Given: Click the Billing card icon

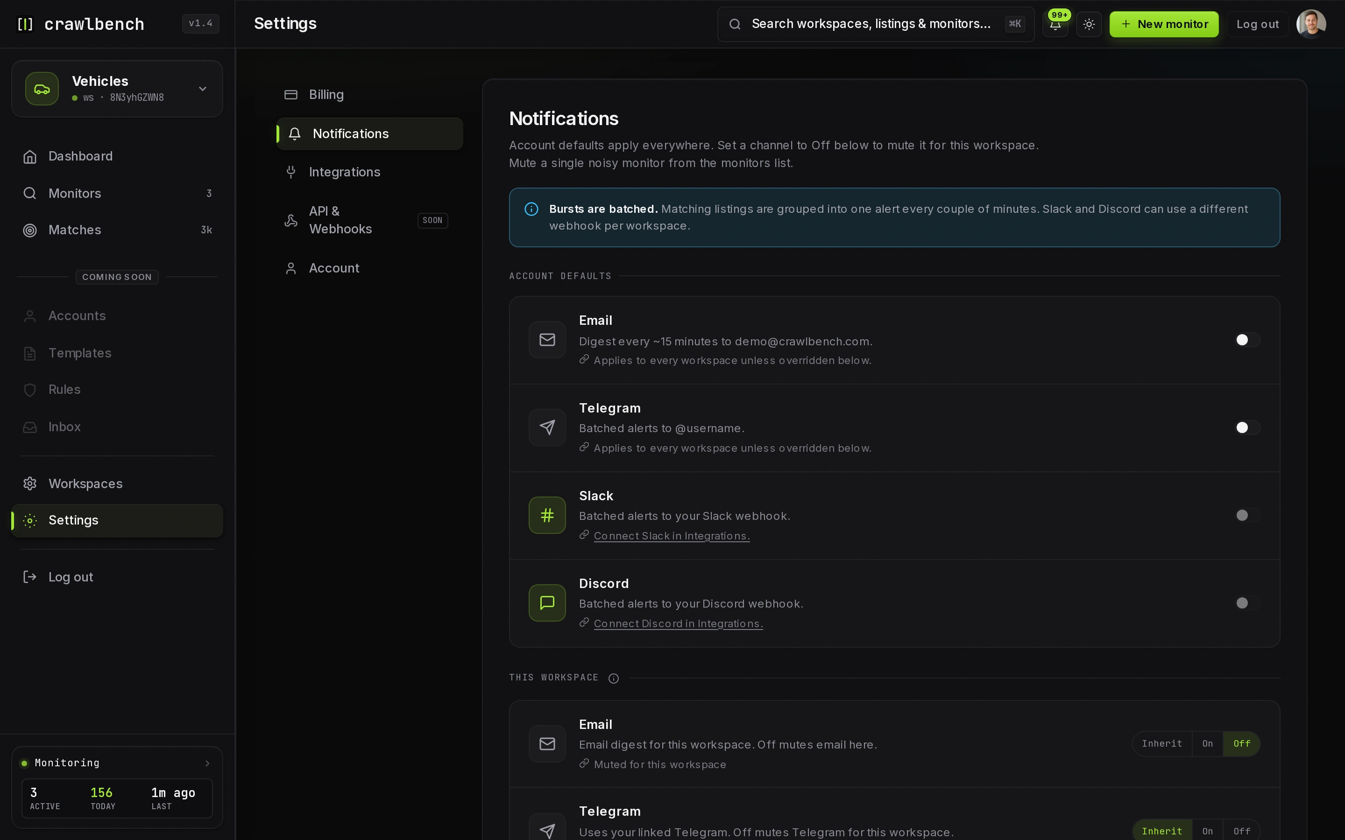Looking at the screenshot, I should click(290, 95).
